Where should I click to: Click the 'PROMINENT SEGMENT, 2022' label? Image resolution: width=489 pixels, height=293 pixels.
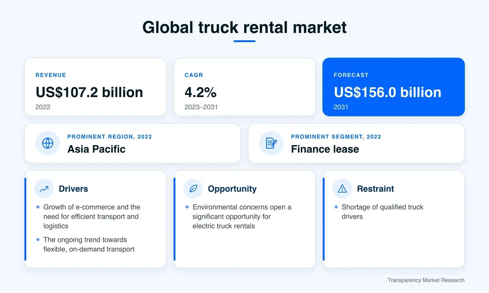coord(336,137)
